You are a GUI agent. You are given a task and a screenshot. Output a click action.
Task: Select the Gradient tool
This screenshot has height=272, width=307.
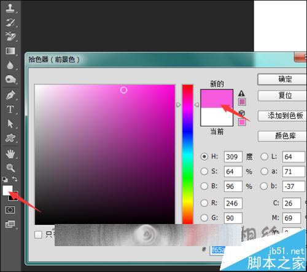pos(10,50)
